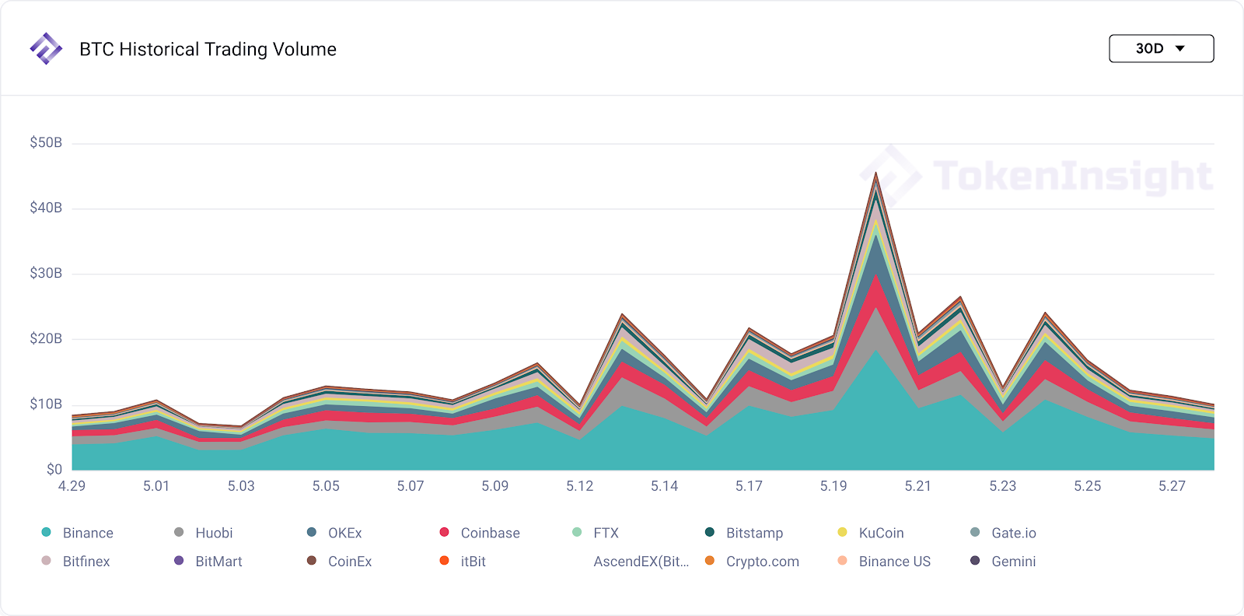Viewport: 1244px width, 616px height.
Task: Toggle the Huobi legend entry
Action: point(203,533)
